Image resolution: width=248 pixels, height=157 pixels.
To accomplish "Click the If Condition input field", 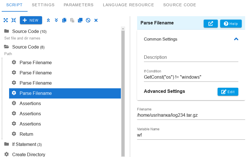I will 191,77.
